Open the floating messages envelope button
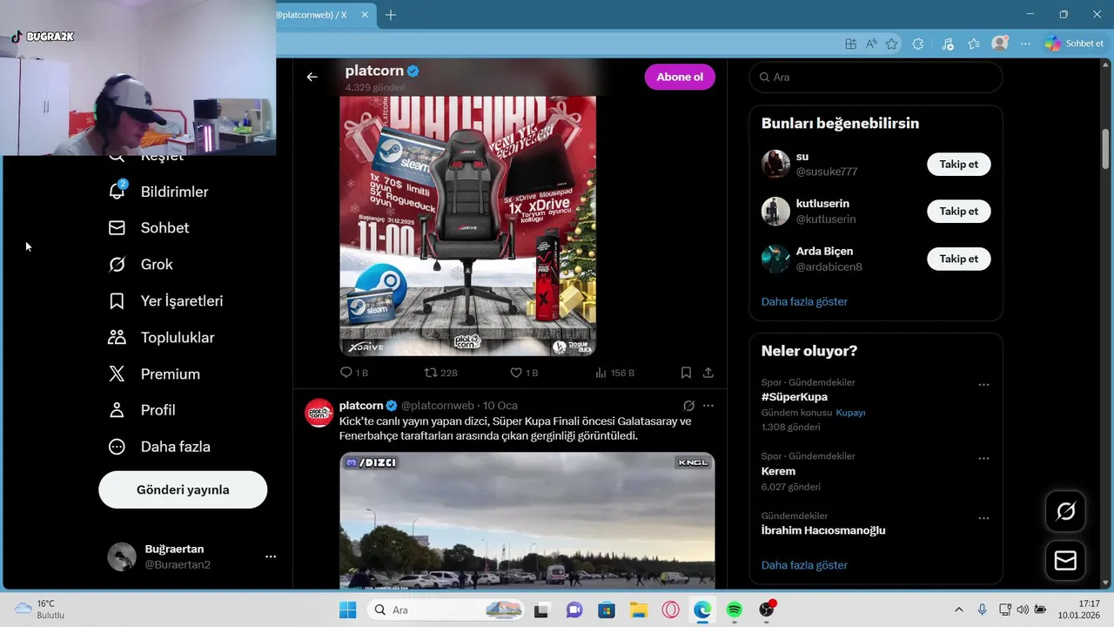Image resolution: width=1114 pixels, height=627 pixels. [x=1065, y=561]
